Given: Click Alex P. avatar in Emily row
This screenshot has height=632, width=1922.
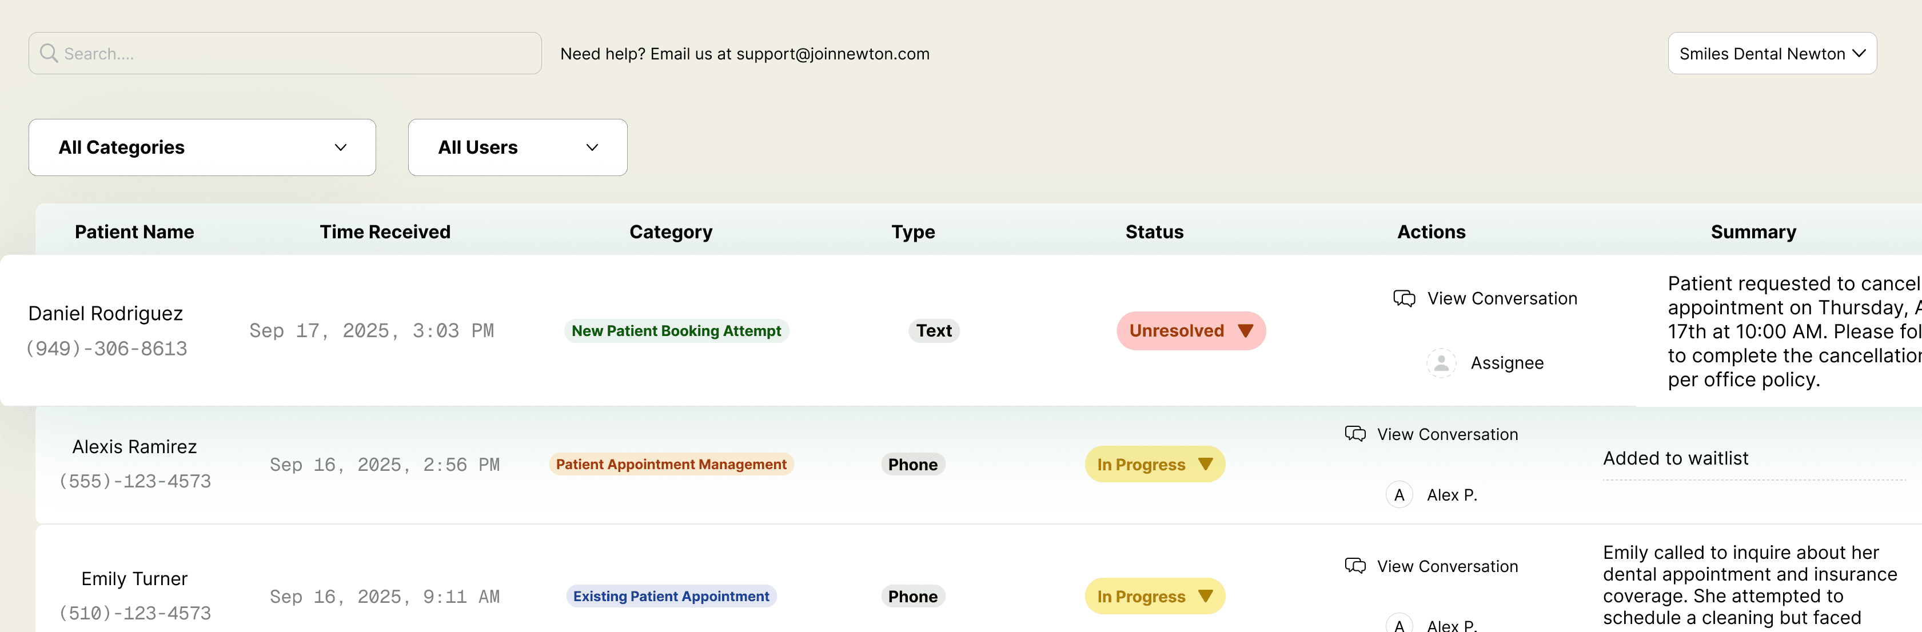Looking at the screenshot, I should coord(1399,624).
